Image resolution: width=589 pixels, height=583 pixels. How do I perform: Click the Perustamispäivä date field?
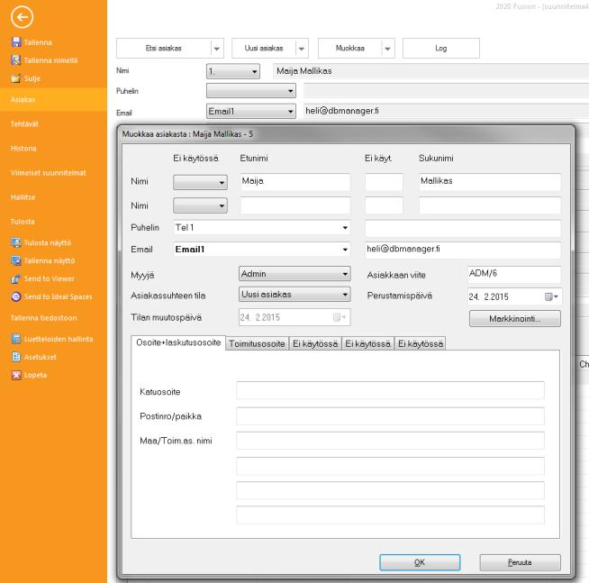[514, 297]
